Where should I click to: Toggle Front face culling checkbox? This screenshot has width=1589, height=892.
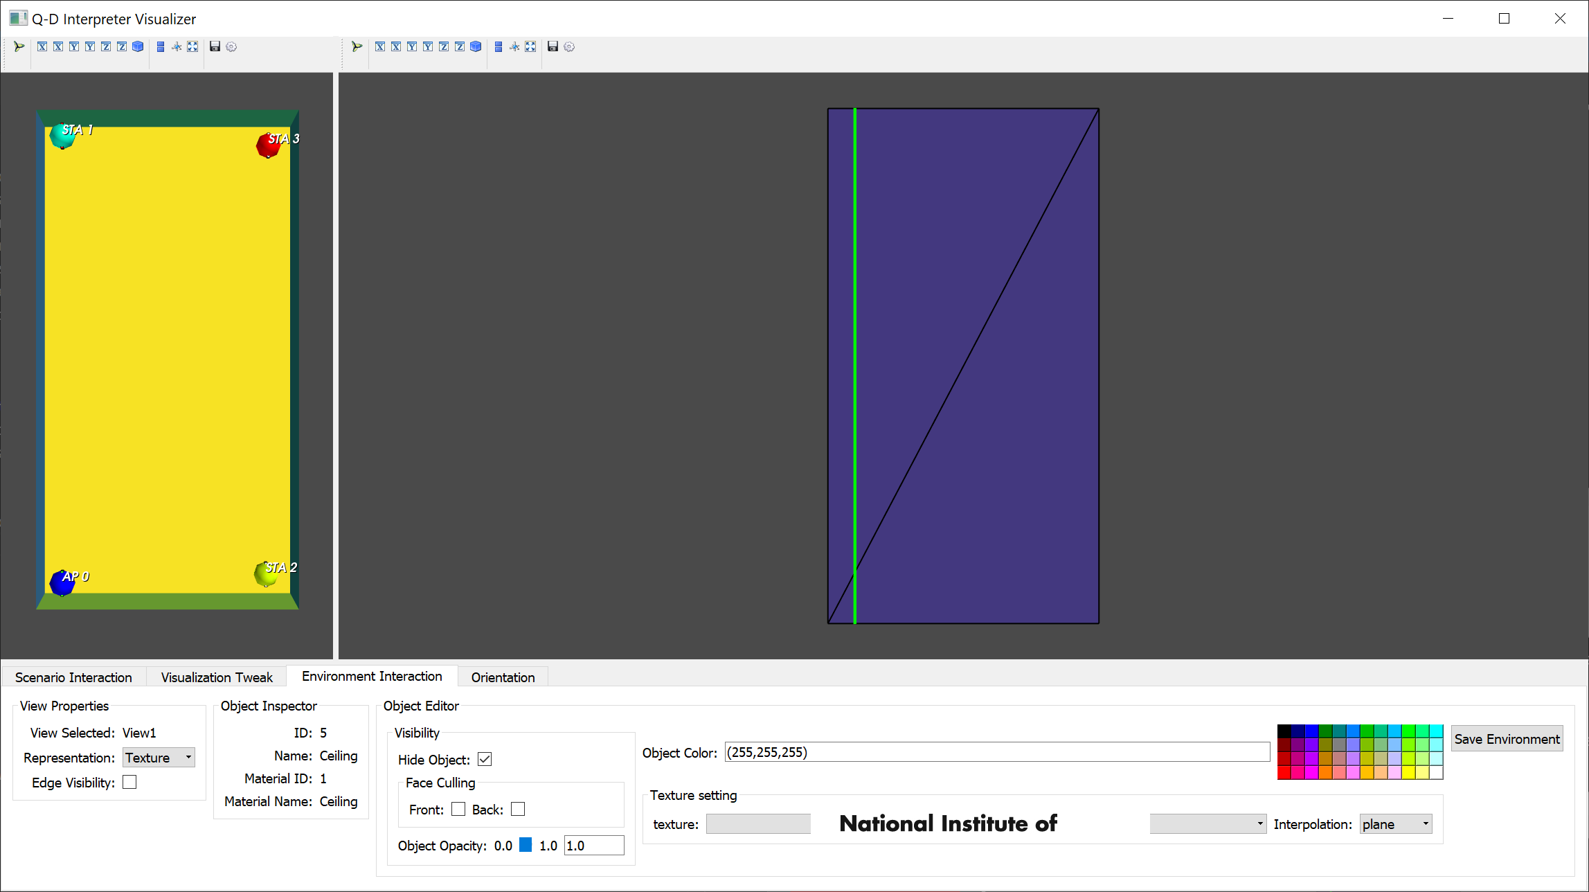458,809
